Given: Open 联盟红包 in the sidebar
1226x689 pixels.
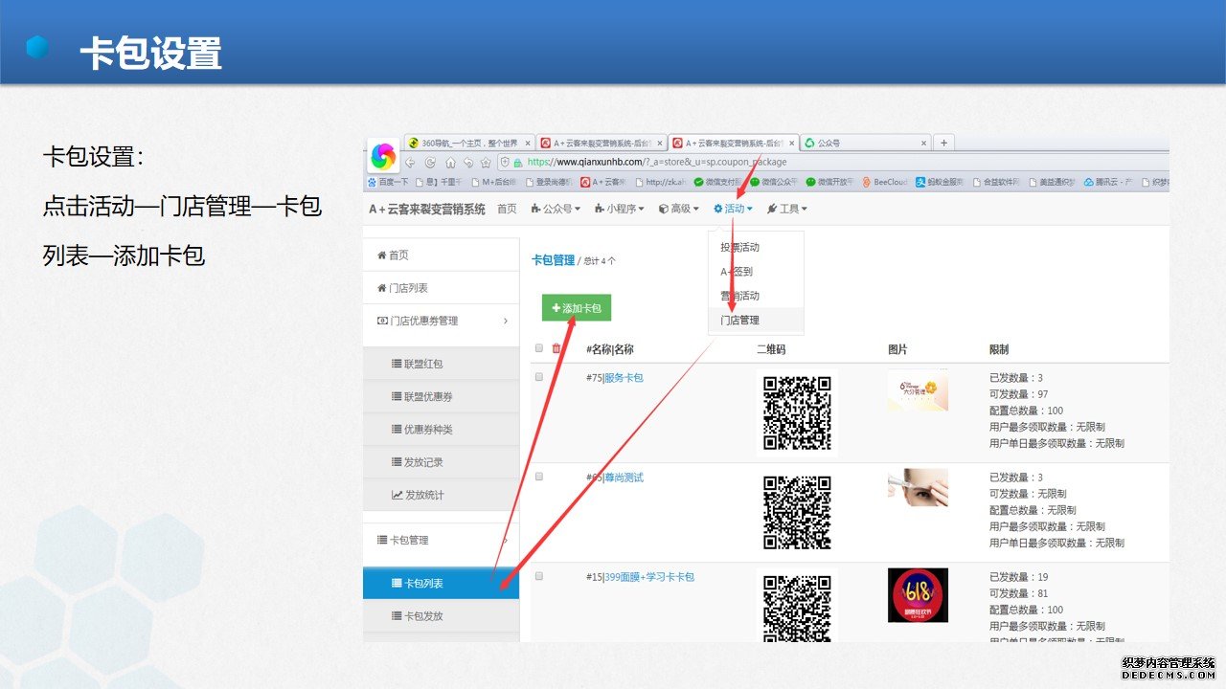Looking at the screenshot, I should (x=442, y=364).
